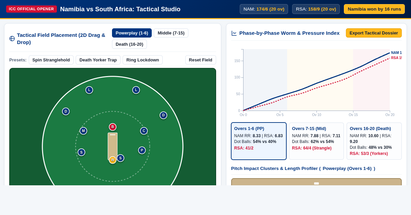Click Dot Balls: 54% vs 40% text

click(255, 142)
